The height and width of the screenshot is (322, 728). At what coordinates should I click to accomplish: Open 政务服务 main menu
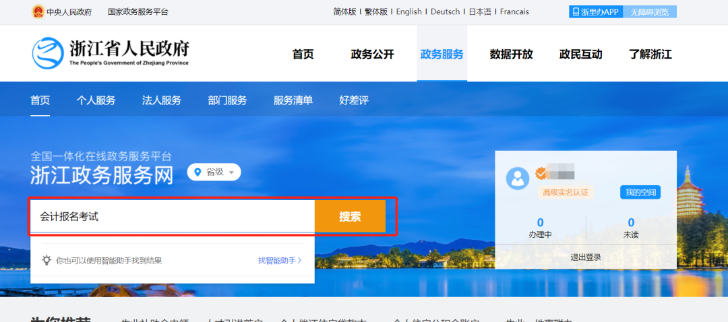point(442,55)
